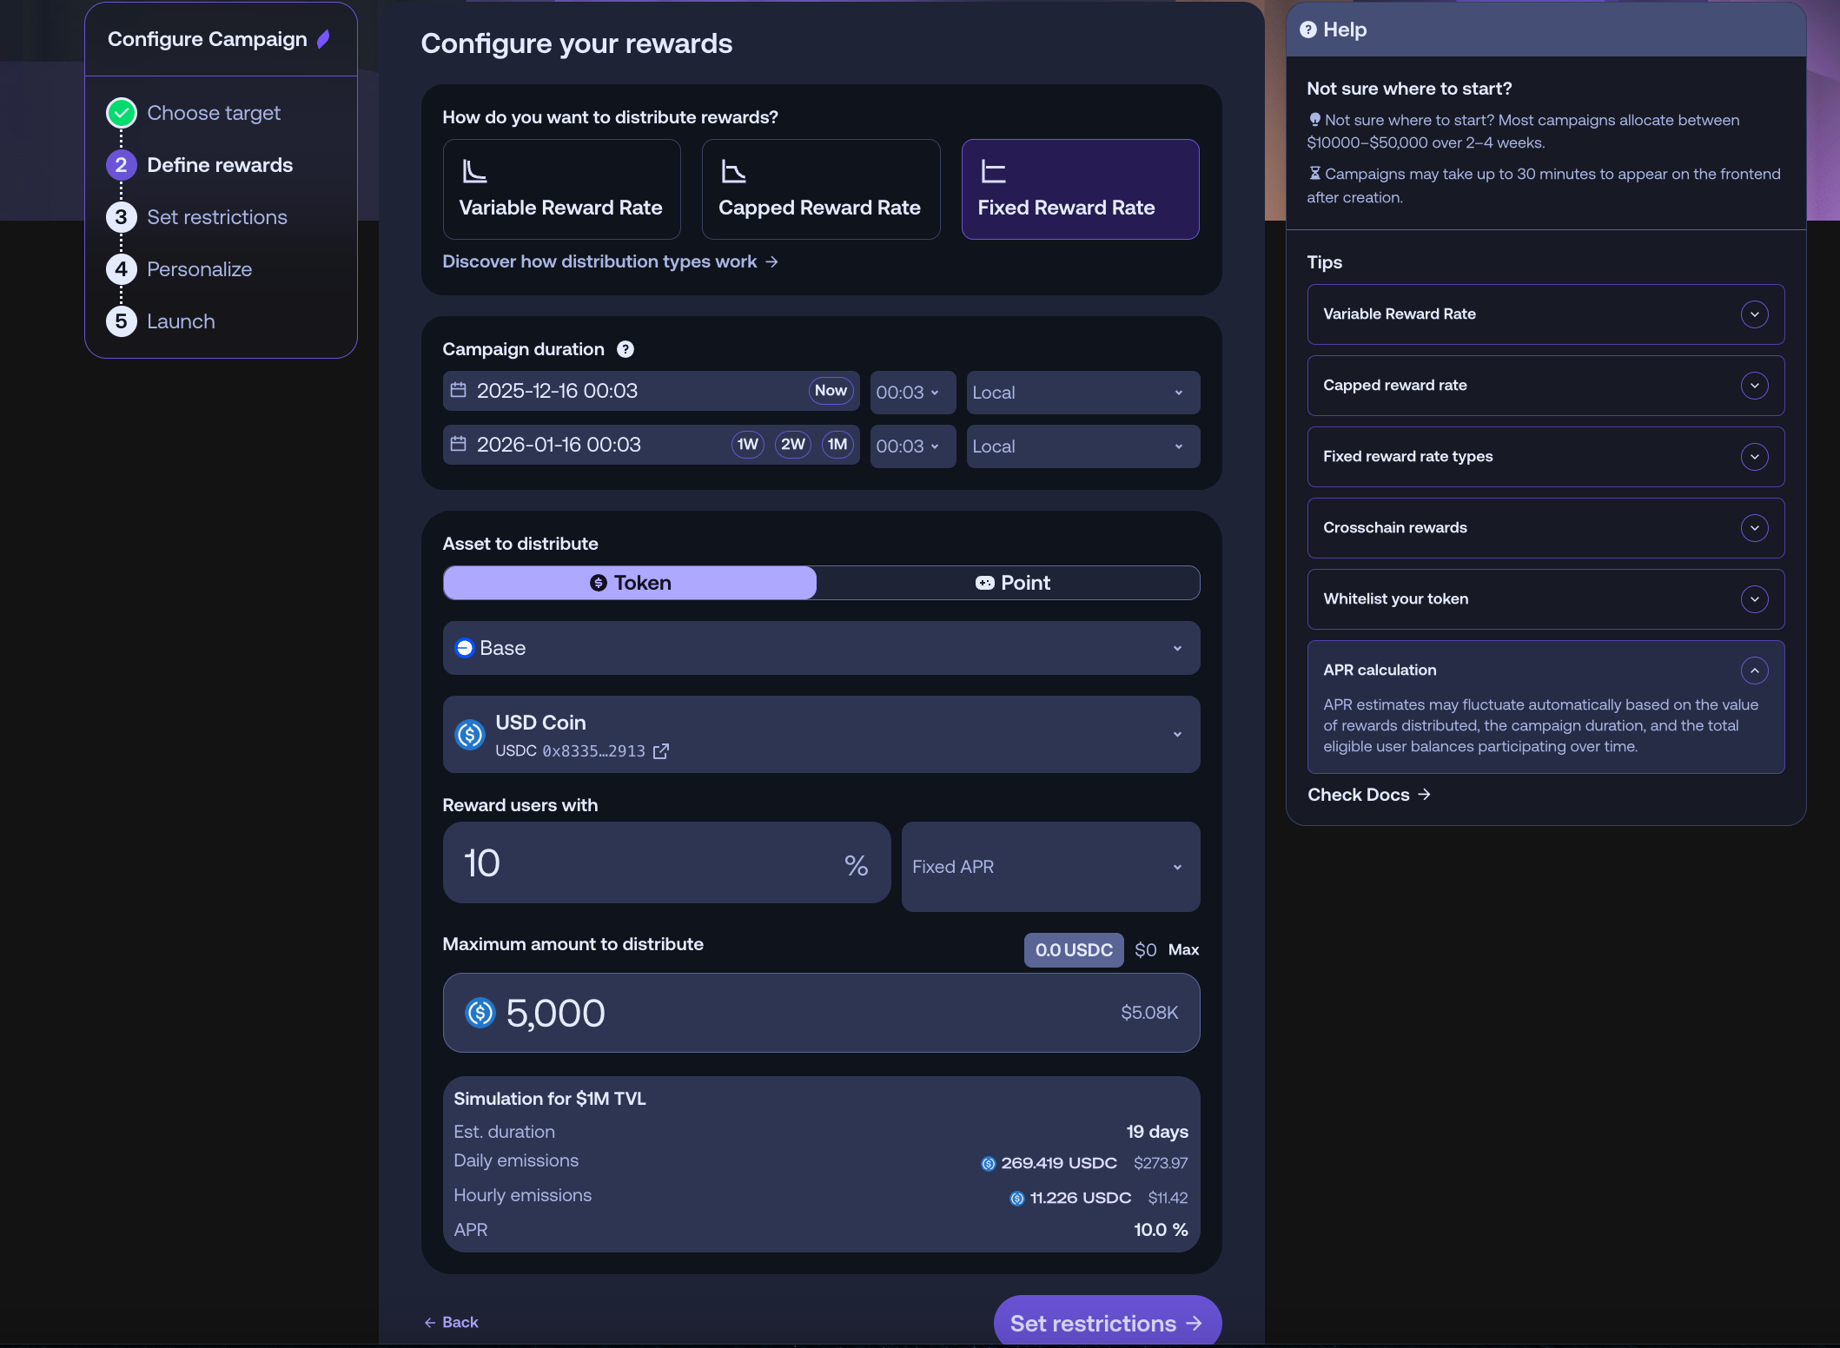
Task: Go to Set restrictions step in sidebar
Action: coord(216,217)
